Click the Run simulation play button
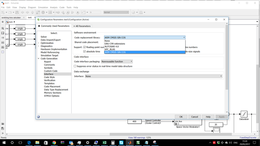Screen dimensions: 260x146 68,12
